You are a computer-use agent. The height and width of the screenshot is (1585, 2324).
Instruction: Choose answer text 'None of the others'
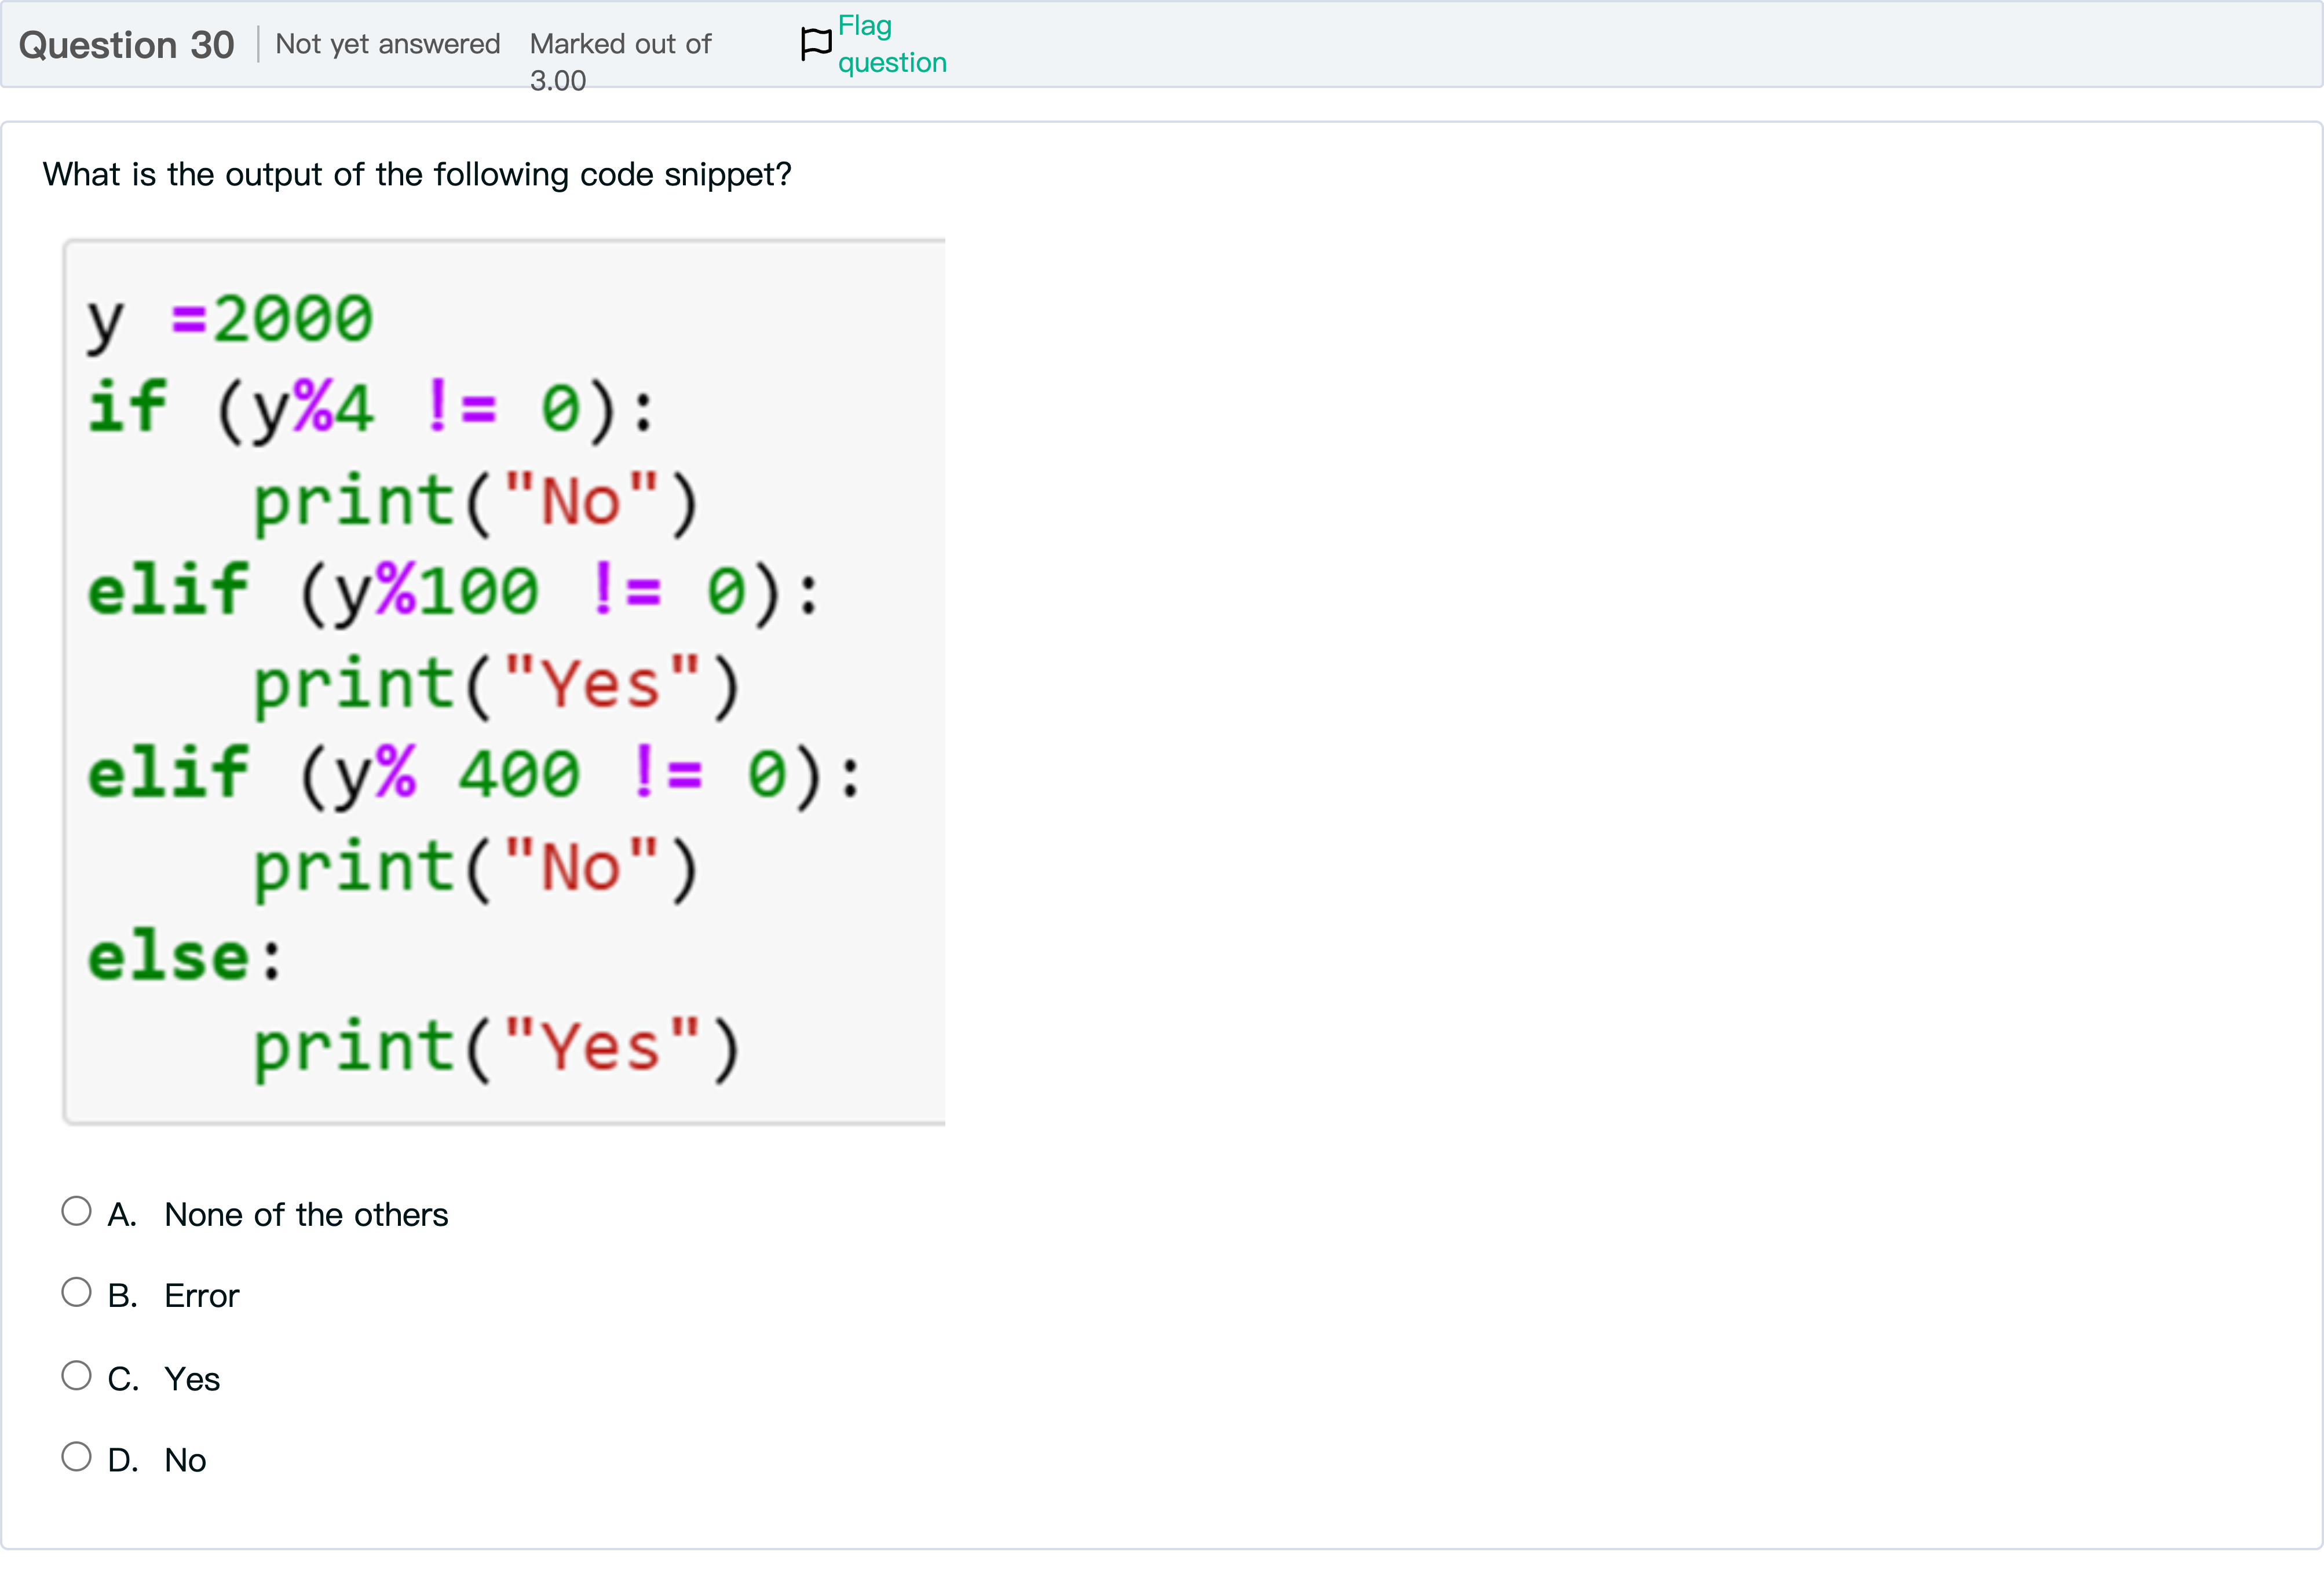click(306, 1214)
